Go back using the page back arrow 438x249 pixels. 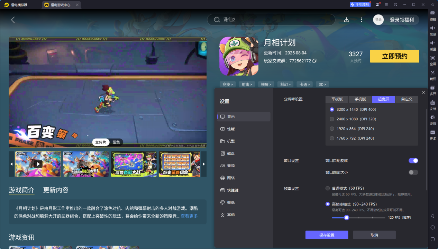click(x=13, y=20)
